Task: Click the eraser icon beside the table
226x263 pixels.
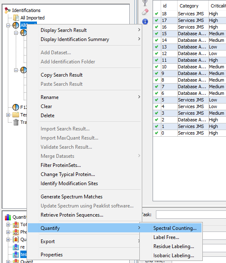Action: 145,12
